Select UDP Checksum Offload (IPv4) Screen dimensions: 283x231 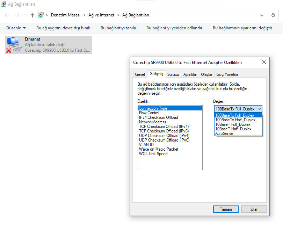tap(170, 136)
